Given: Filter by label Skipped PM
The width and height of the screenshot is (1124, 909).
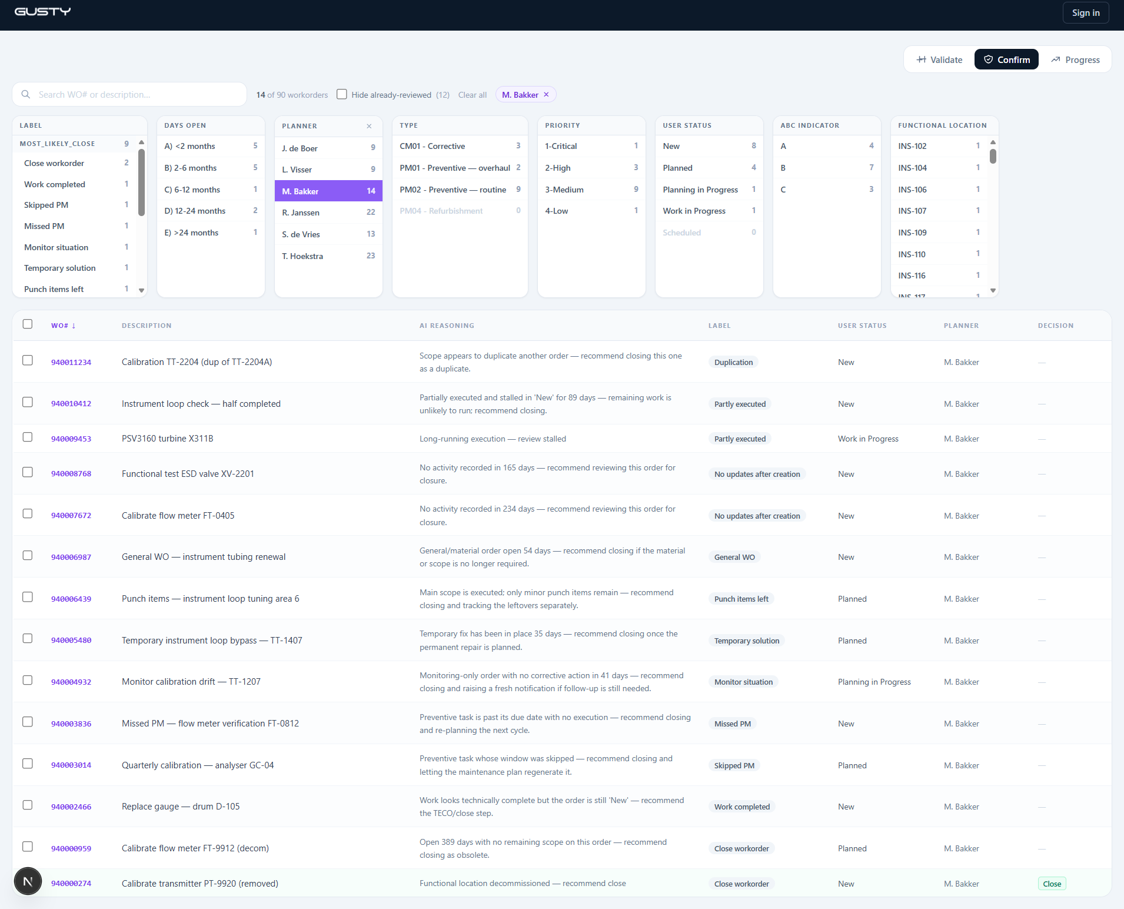Looking at the screenshot, I should pyautogui.click(x=74, y=205).
